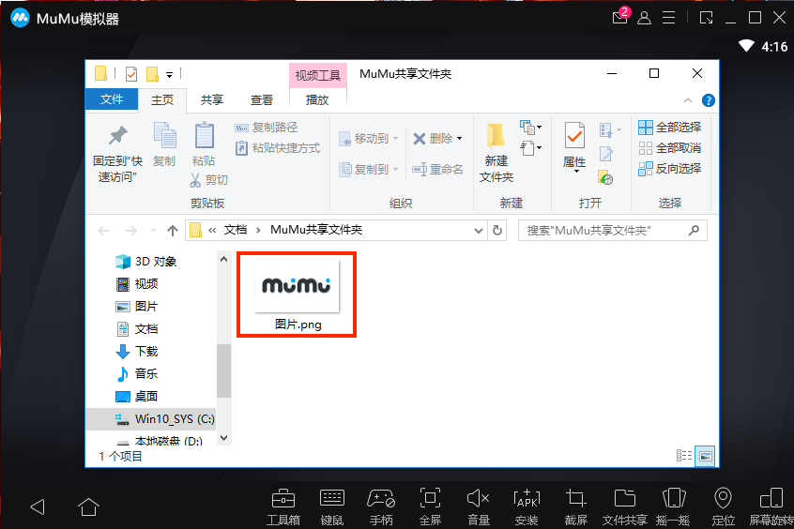The height and width of the screenshot is (529, 794).
Task: Create a new folder (新建文件夹)
Action: tap(496, 153)
